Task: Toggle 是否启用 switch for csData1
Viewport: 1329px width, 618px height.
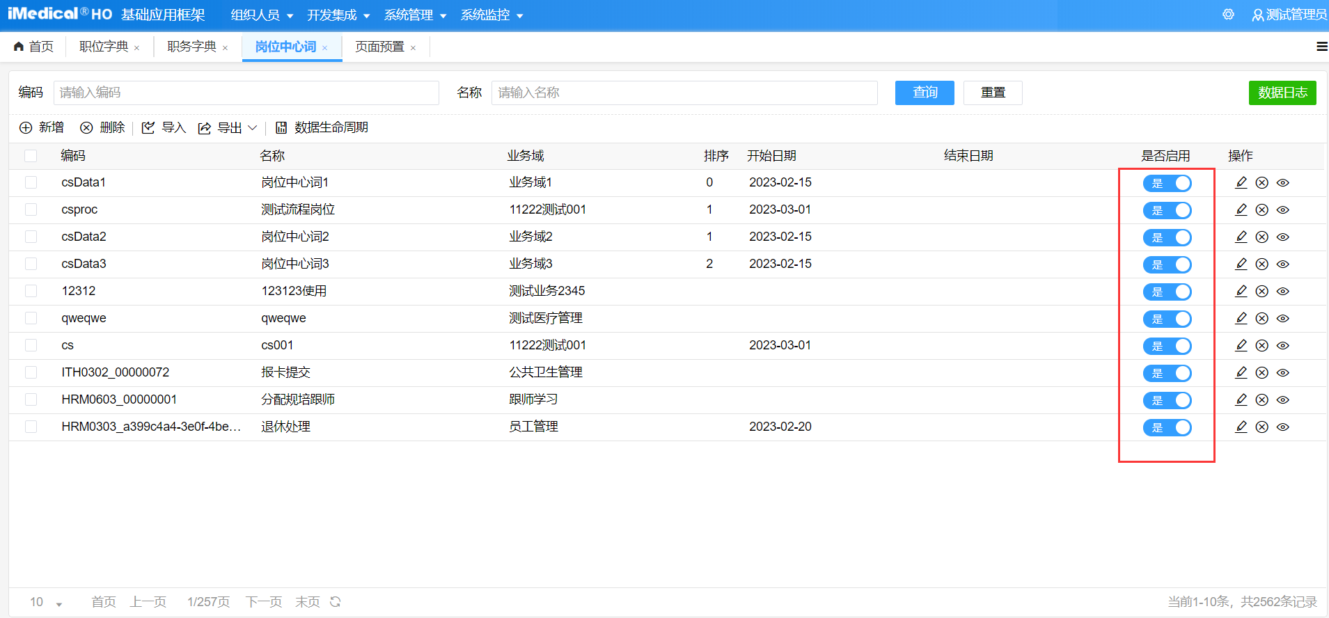Action: (1167, 183)
